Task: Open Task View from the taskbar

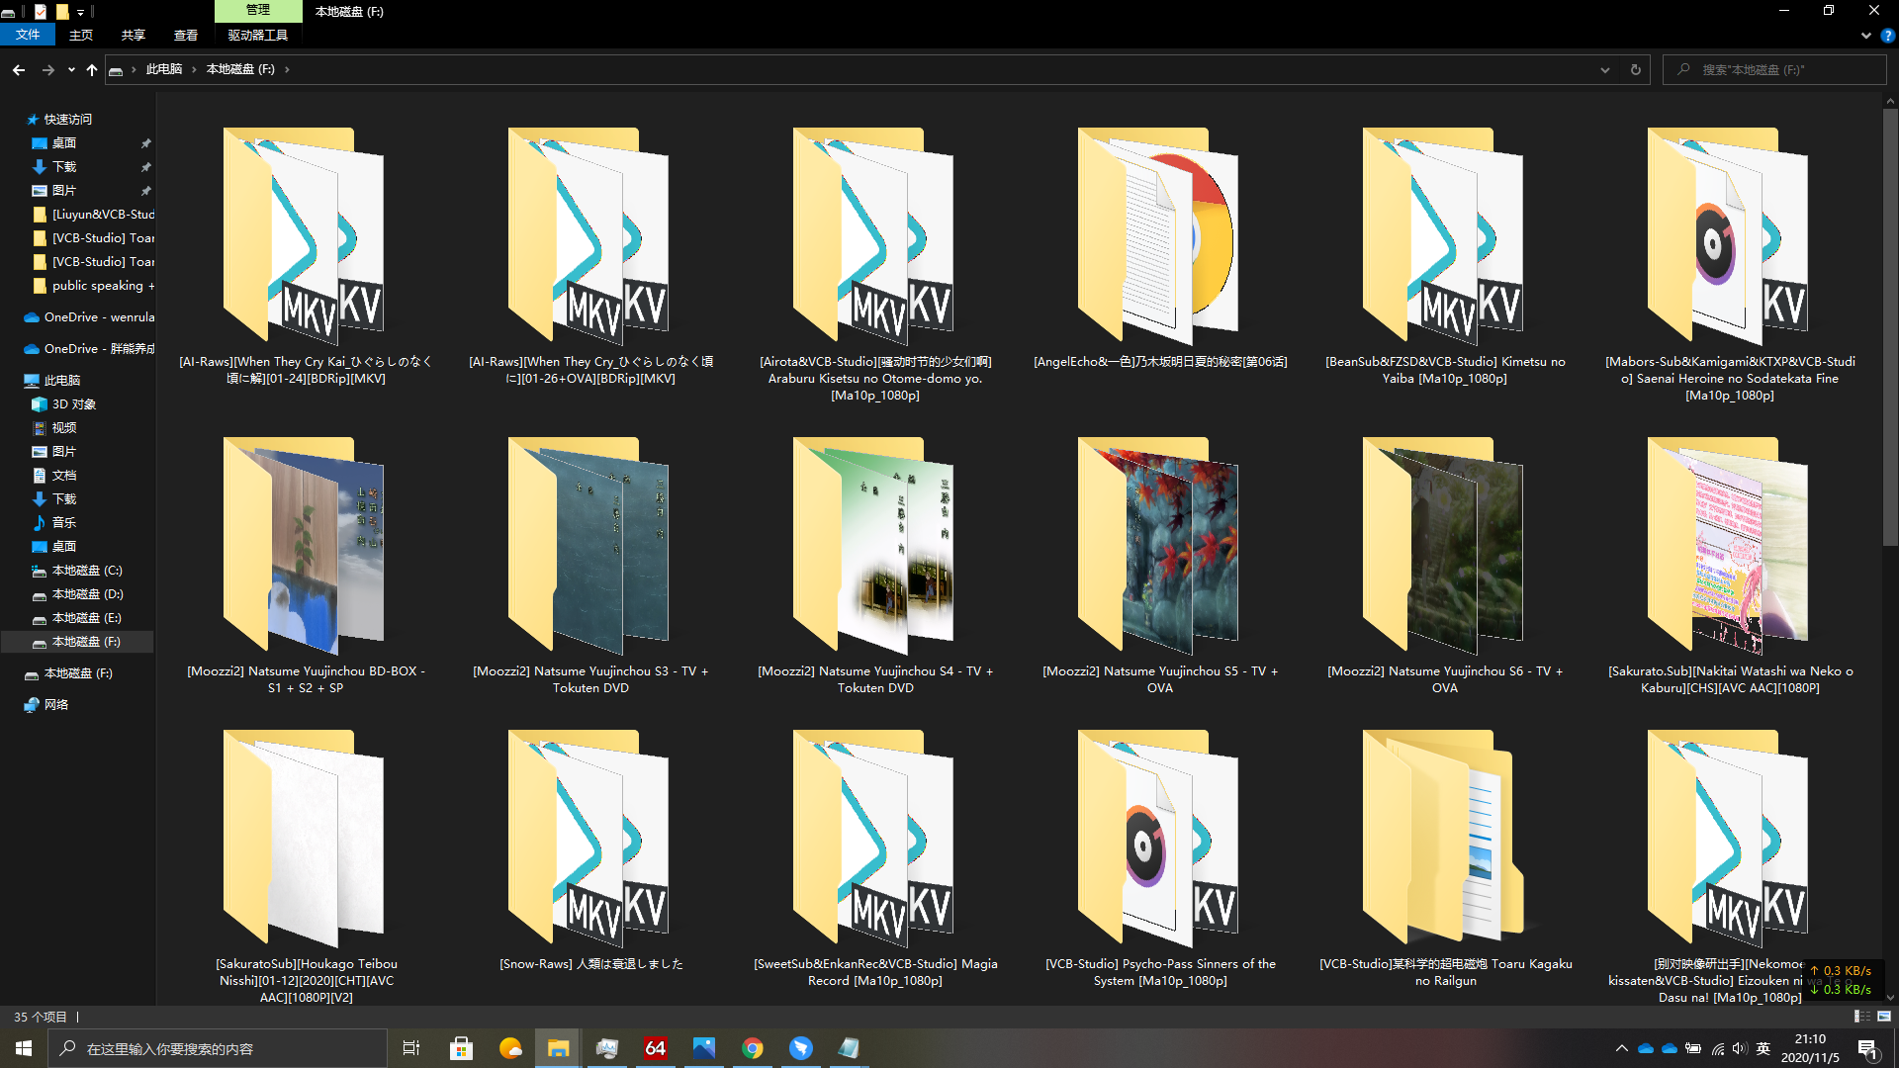Action: tap(411, 1048)
